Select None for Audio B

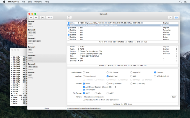(84, 84)
